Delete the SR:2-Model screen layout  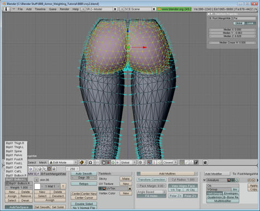(x=115, y=9)
